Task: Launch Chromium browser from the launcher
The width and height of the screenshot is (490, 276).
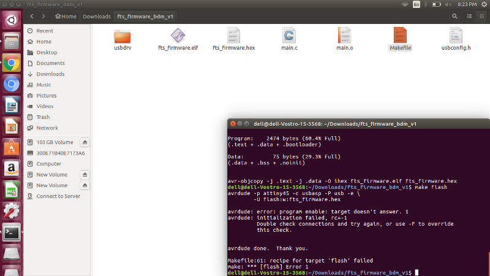Action: coord(12,84)
